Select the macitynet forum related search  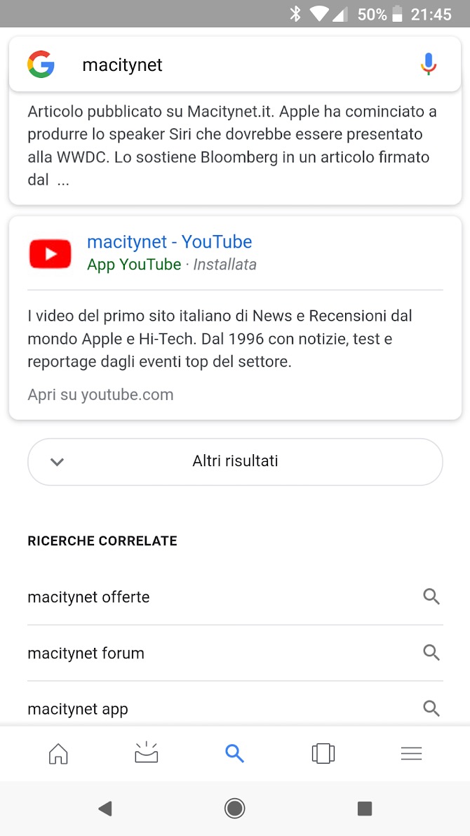pyautogui.click(x=86, y=653)
